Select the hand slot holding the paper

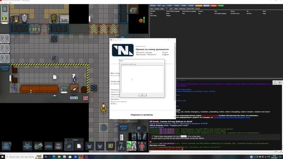pos(79,146)
